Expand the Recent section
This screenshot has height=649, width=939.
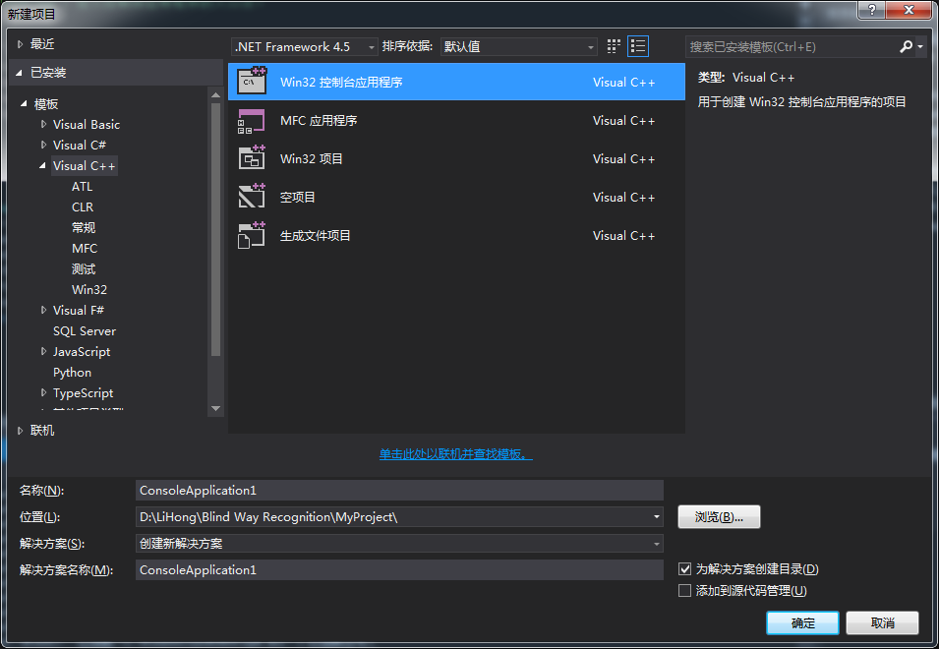[21, 44]
